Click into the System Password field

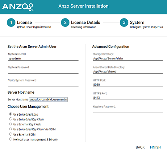point(43,71)
